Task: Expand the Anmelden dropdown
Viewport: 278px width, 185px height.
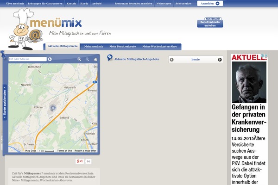Action: point(210,3)
